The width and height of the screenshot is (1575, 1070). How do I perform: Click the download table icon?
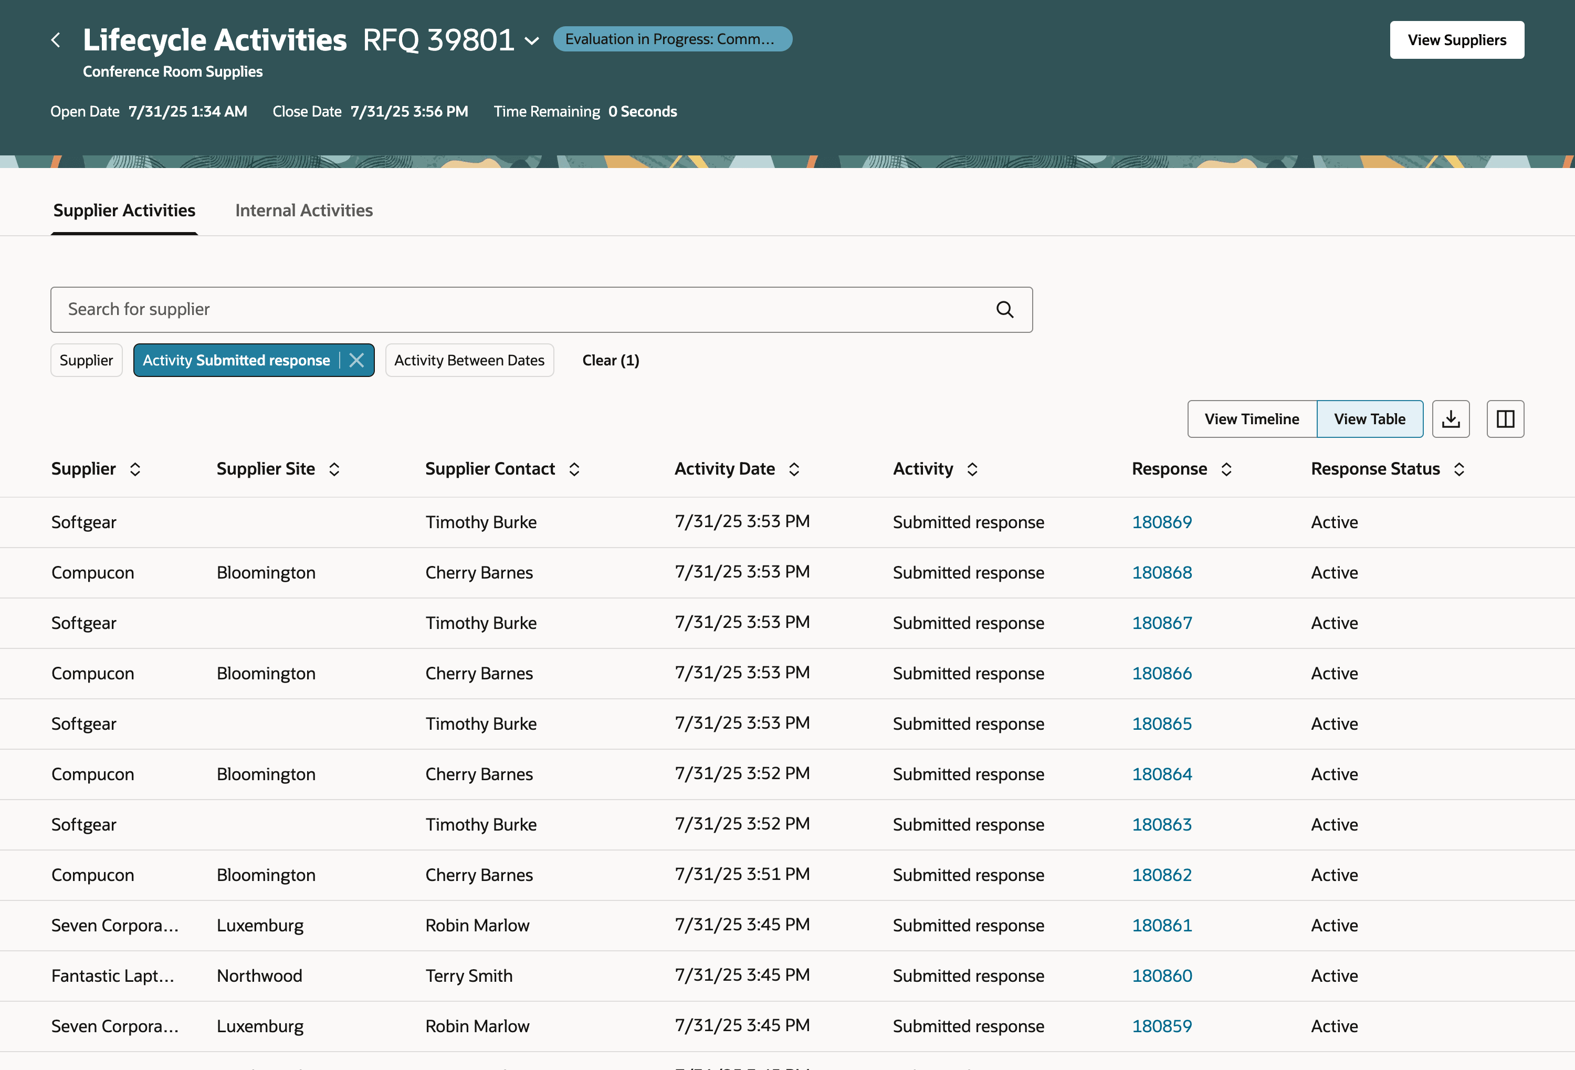(x=1450, y=419)
